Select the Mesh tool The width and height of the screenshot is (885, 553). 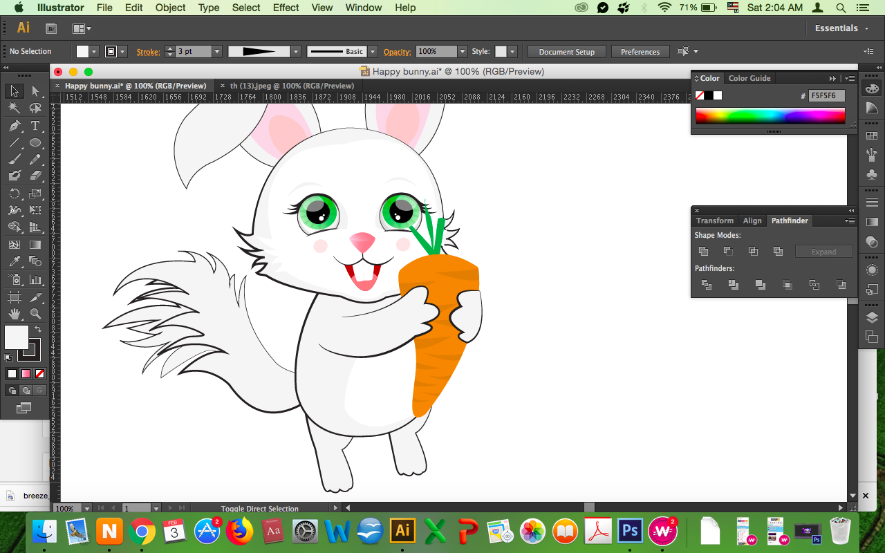pos(14,245)
